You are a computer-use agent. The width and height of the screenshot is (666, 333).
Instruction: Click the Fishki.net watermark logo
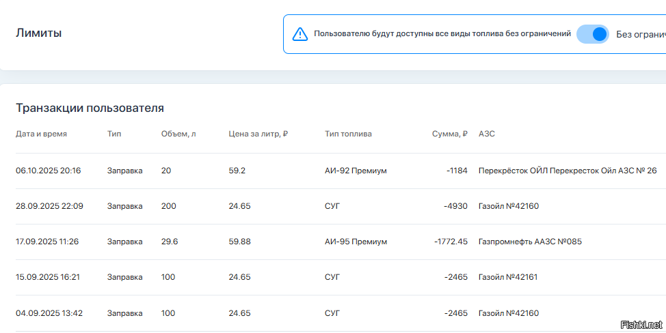(641, 323)
